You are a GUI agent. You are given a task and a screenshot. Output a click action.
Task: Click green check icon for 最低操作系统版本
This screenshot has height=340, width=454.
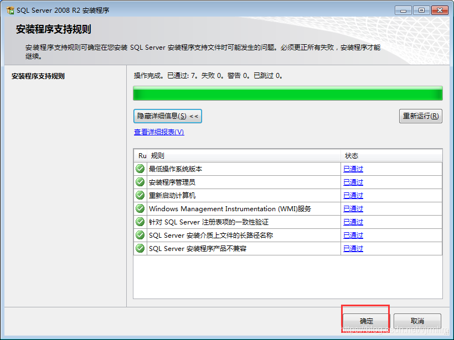click(x=140, y=169)
